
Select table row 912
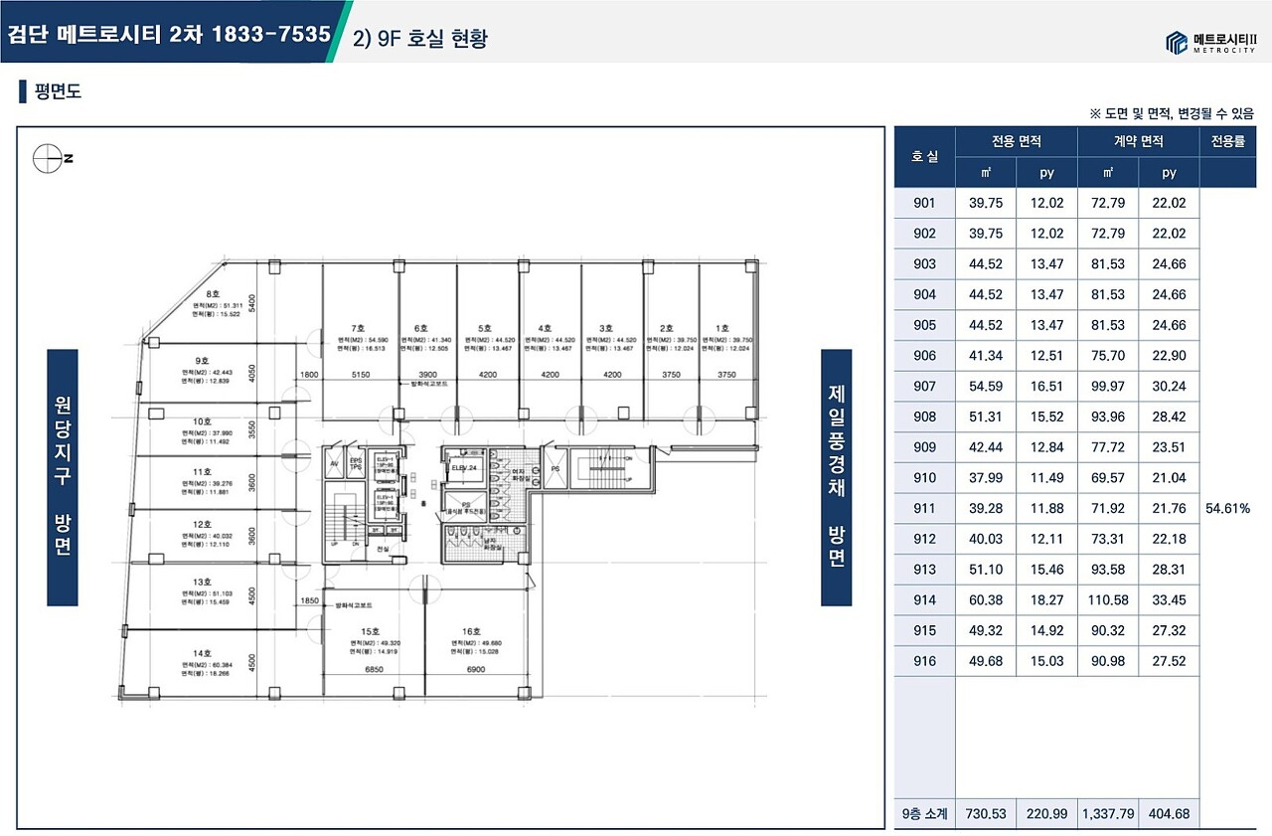(x=1046, y=540)
